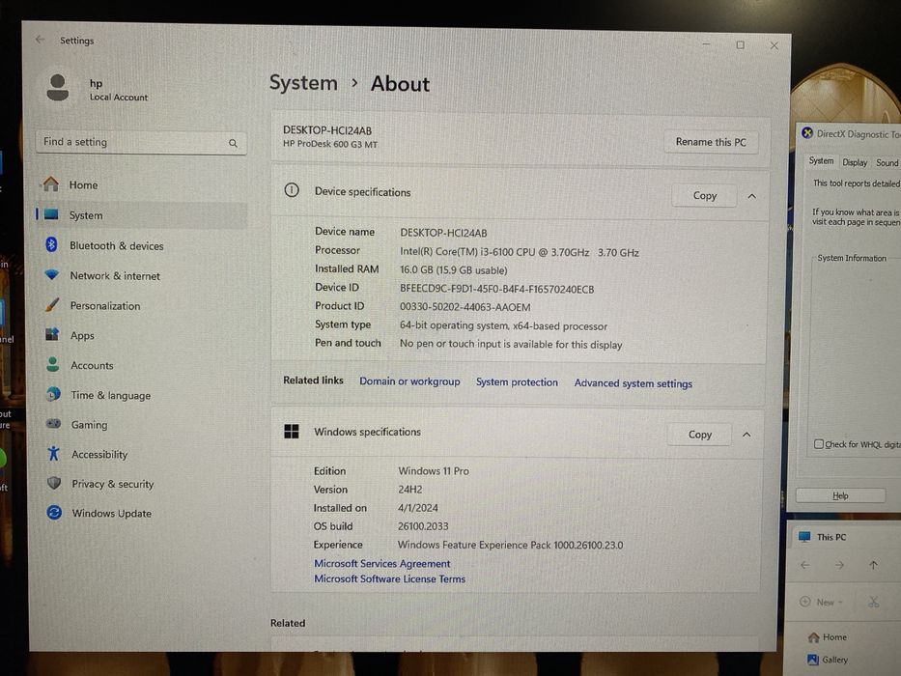
Task: Click the Network wifi icon in sidebar
Action: point(52,275)
